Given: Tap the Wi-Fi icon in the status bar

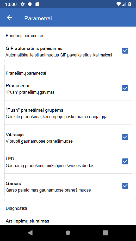Looking at the screenshot, I should (119, 4).
